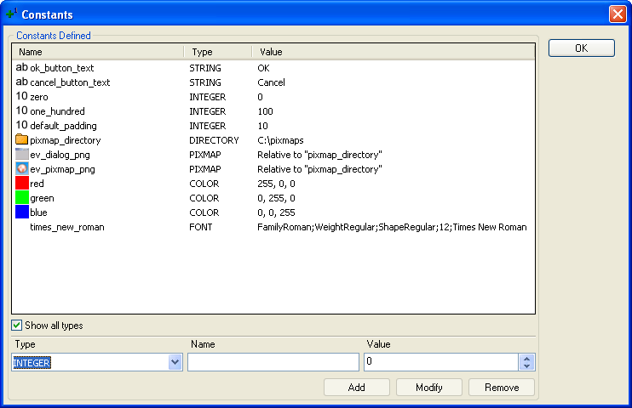Click the integer icon next to default_padding
This screenshot has height=408, width=632.
click(22, 126)
